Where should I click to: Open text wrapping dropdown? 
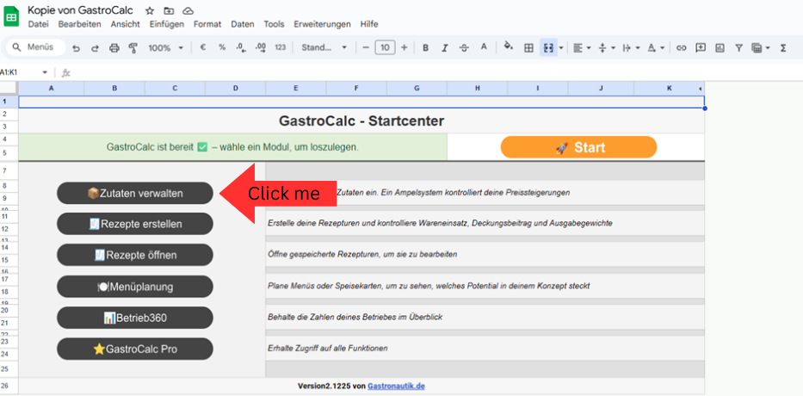[x=632, y=47]
